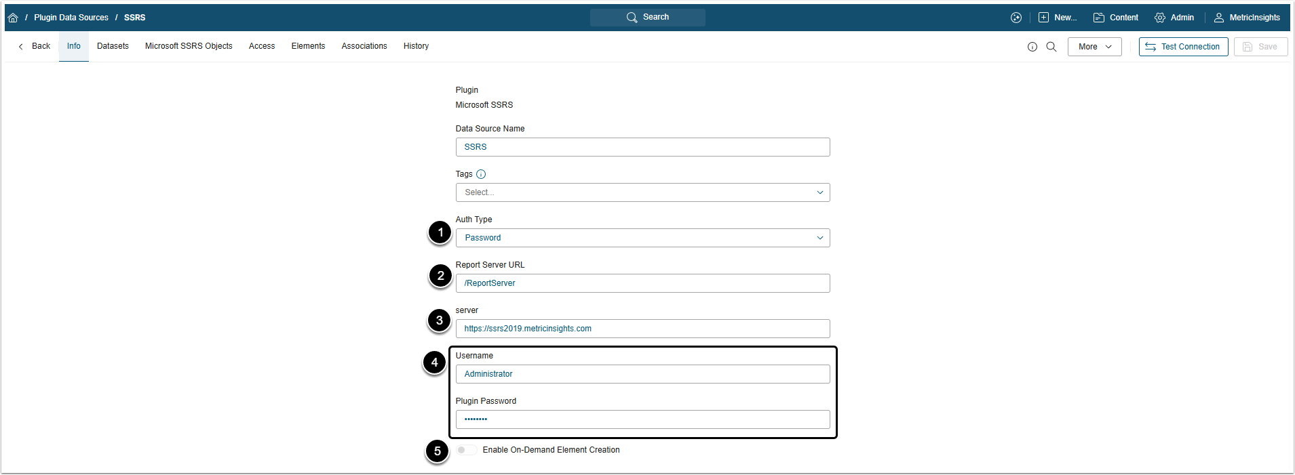This screenshot has height=475, width=1295.
Task: Click the home icon in breadcrumb
Action: tap(13, 18)
